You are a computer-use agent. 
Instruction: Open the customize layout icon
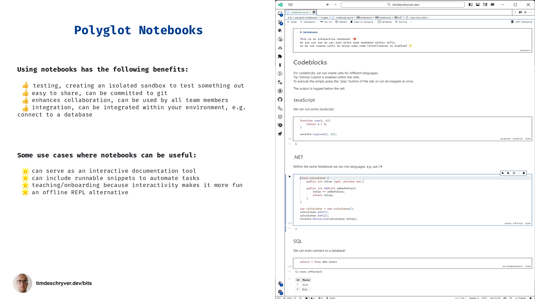pyautogui.click(x=493, y=4)
